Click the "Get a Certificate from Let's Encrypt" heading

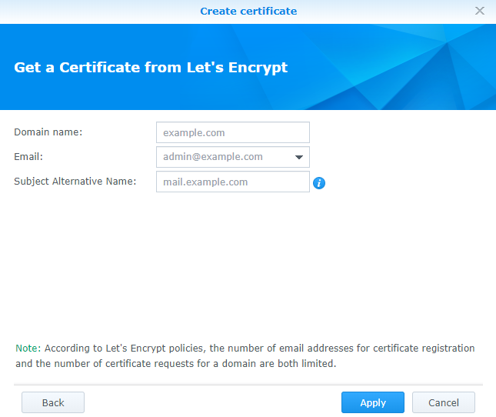click(x=151, y=68)
